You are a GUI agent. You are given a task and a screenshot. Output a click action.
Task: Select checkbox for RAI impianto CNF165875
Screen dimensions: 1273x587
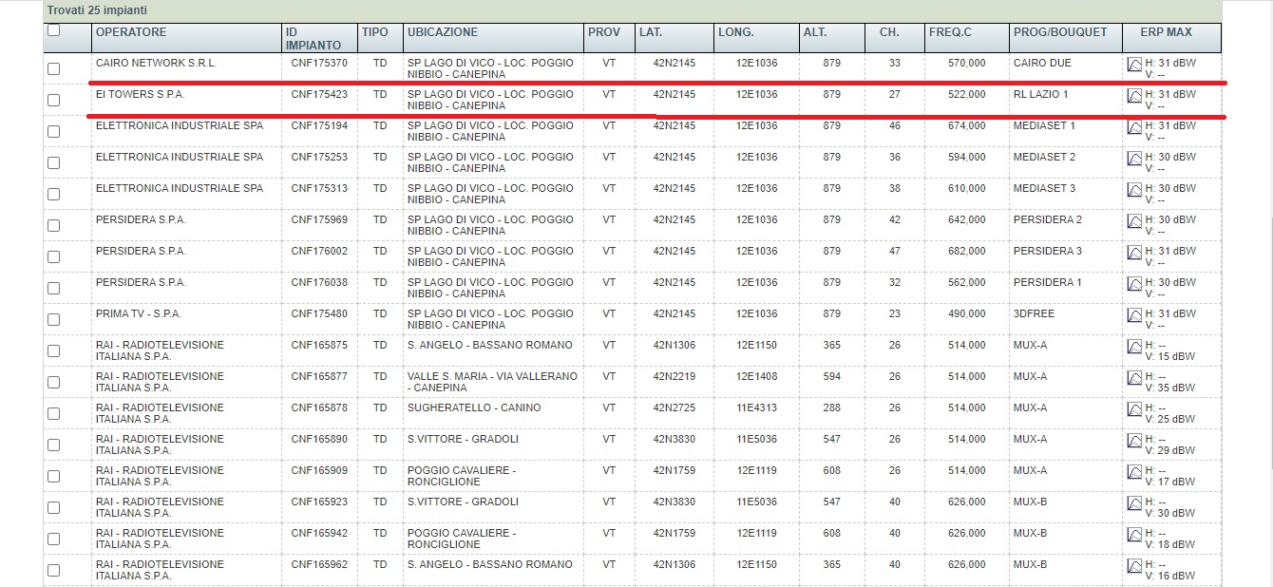click(x=53, y=350)
